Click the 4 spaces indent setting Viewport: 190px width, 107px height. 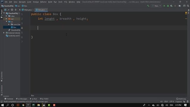pyautogui.click(x=179, y=102)
